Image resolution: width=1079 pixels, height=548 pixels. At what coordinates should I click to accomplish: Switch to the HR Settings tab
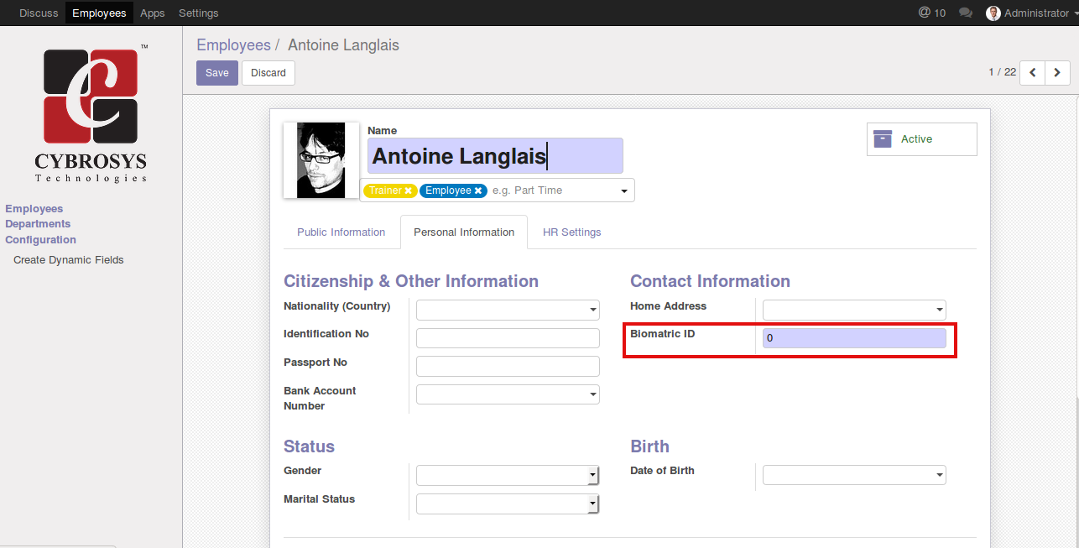pos(571,232)
